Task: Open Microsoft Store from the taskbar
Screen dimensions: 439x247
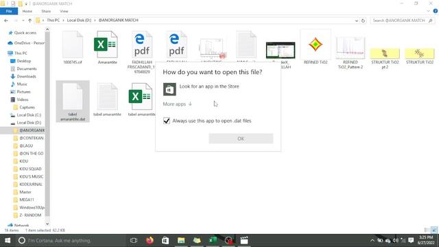Action: click(165, 241)
